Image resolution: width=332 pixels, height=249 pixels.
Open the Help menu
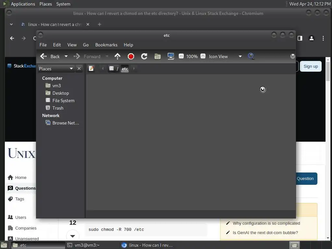128,45
